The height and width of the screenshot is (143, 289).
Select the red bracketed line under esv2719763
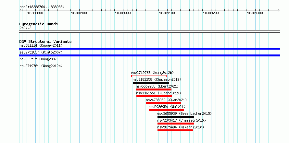point(149,76)
